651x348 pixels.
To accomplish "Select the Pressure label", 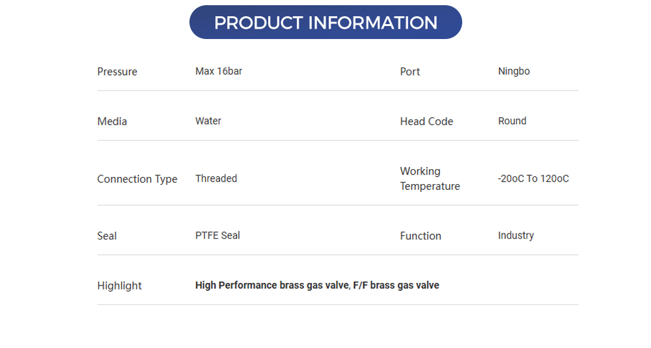I will pos(117,72).
